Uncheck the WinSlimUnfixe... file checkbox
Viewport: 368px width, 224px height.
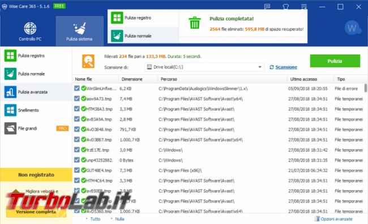pos(77,88)
